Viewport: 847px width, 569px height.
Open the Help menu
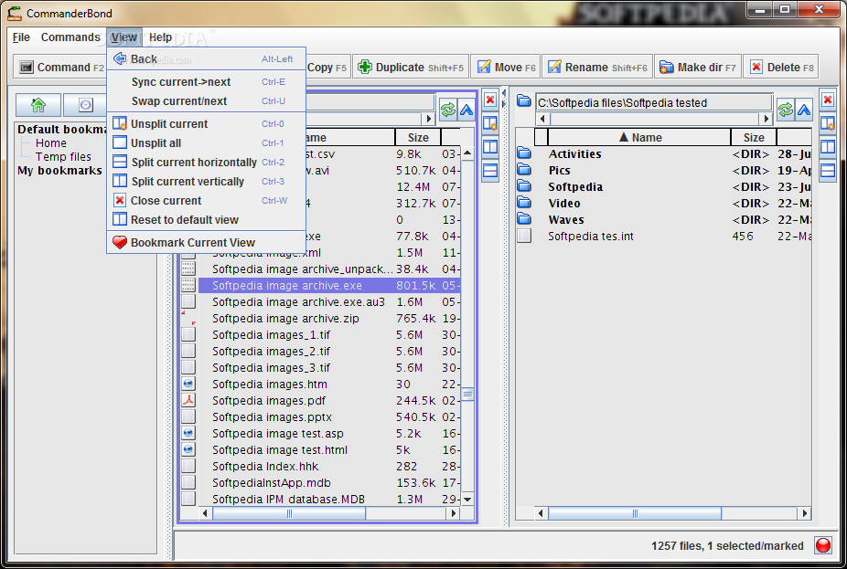click(160, 37)
